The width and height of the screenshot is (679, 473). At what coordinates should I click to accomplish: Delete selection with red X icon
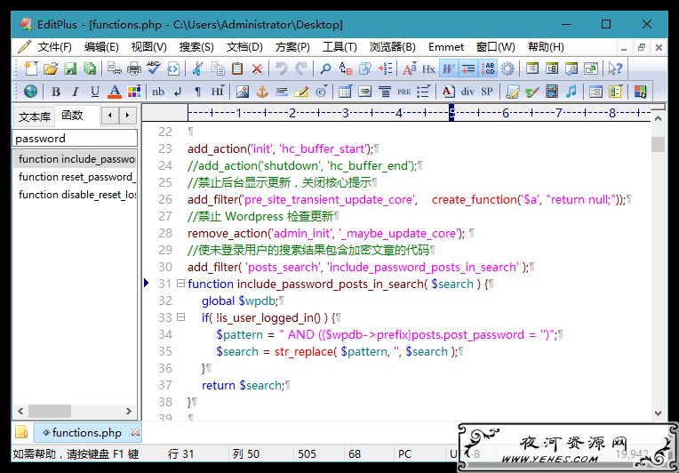[x=257, y=68]
